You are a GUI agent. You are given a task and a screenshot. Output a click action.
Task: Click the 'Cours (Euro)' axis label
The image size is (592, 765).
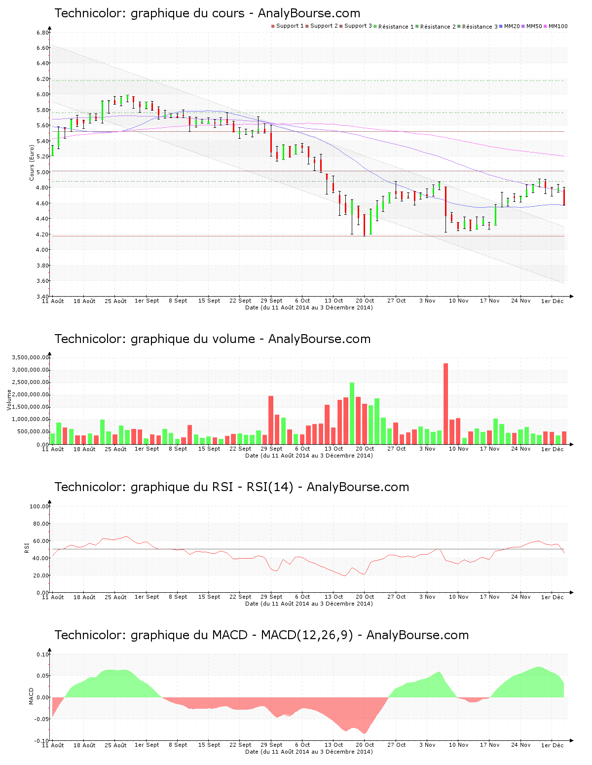32,162
